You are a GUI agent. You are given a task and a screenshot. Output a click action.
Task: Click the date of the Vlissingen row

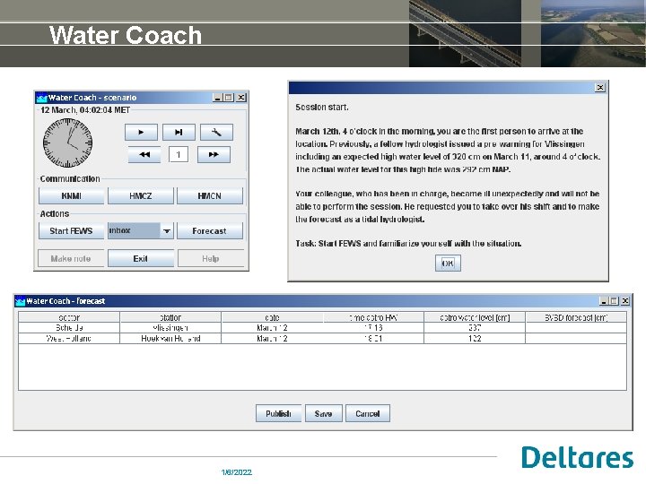coord(272,328)
